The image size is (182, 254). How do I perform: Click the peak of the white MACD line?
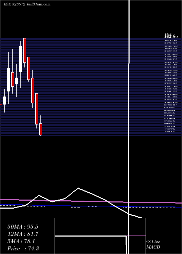[x=78, y=188]
